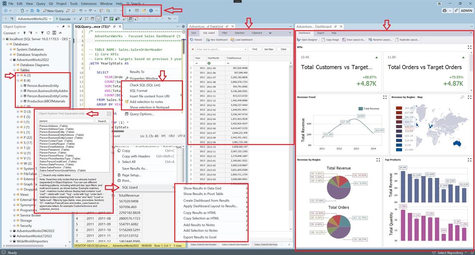Click Copy Image in the Dashboard ribbon
The height and width of the screenshot is (255, 475).
click(x=330, y=40)
